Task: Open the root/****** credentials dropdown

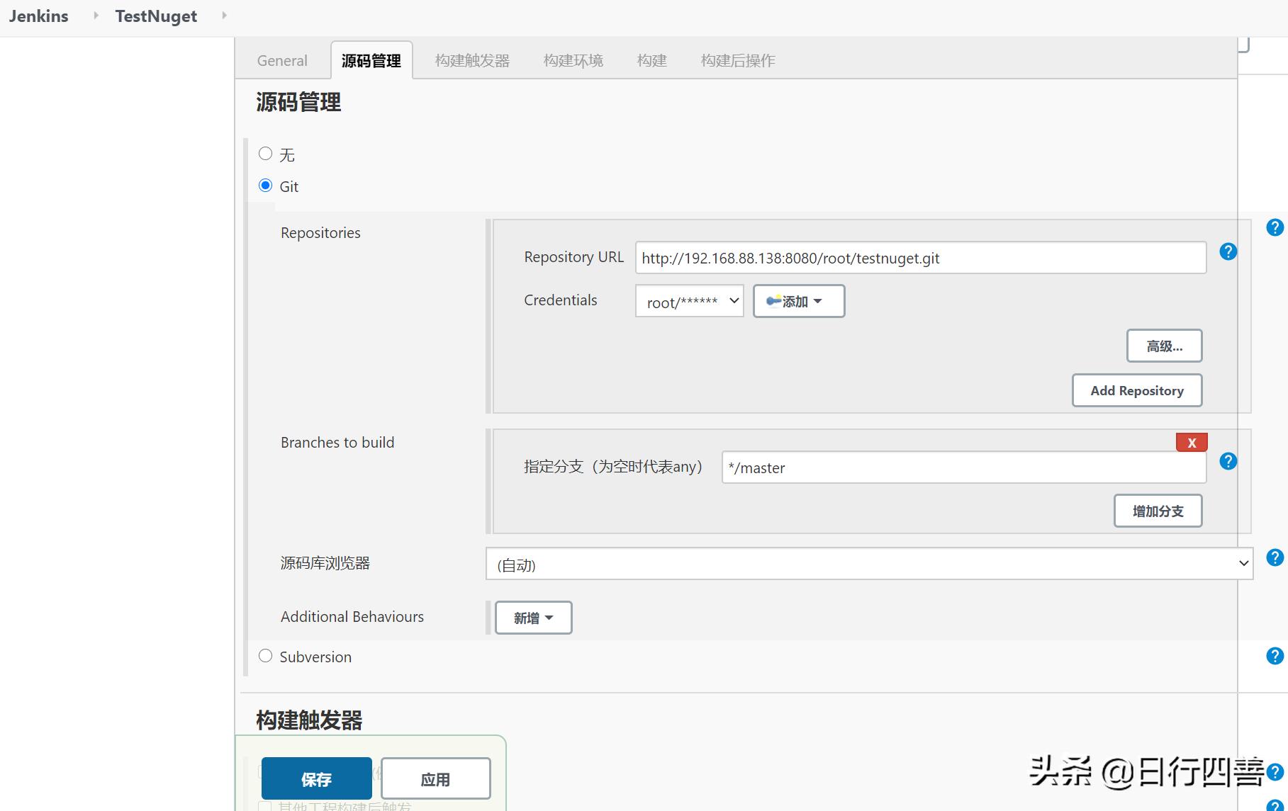Action: (688, 301)
